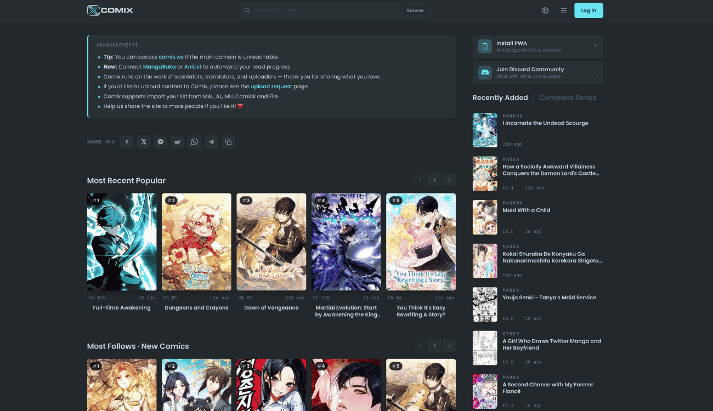Click the Most Follows · New Comics heading
The image size is (713, 411).
tap(138, 346)
